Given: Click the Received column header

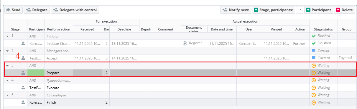Looking at the screenshot, I should point(87,29).
